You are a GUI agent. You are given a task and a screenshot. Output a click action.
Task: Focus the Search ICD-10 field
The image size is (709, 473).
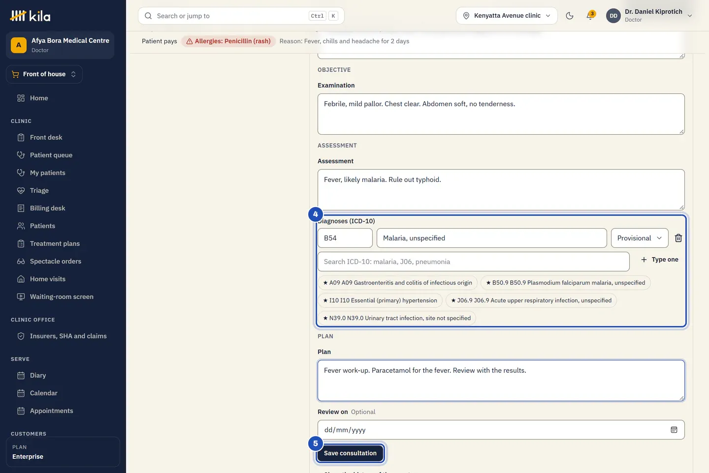tap(474, 262)
